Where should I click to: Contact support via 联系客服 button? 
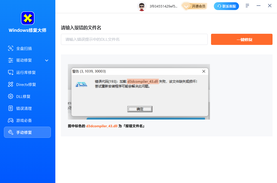pyautogui.click(x=226, y=6)
